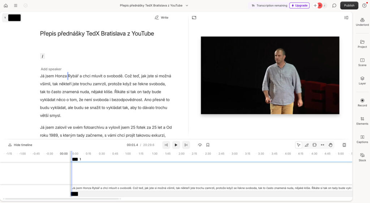Open the Write mode menu
370x203 pixels.
point(161,17)
